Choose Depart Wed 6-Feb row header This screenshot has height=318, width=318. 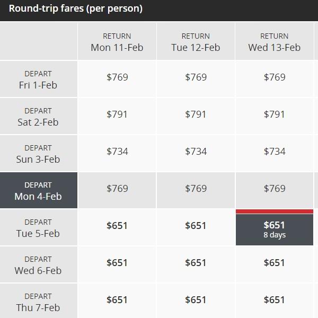coord(39,264)
